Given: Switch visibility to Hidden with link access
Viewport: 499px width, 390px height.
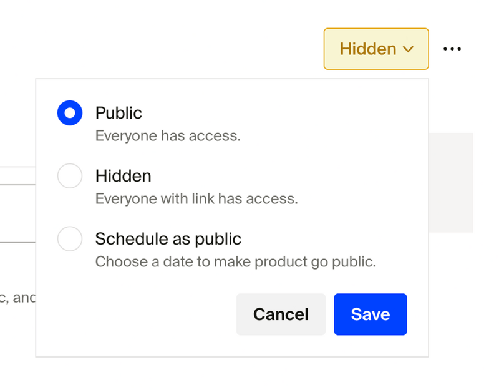Looking at the screenshot, I should click(x=70, y=176).
